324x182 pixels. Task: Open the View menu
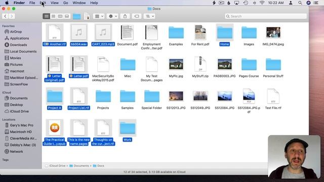tap(55, 3)
